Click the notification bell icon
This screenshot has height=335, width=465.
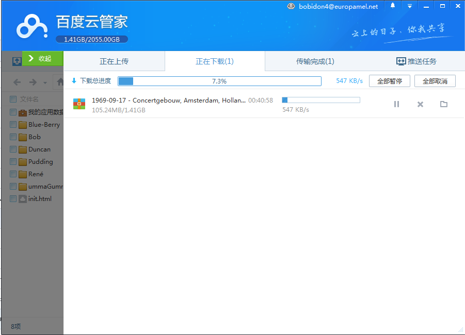tap(393, 6)
